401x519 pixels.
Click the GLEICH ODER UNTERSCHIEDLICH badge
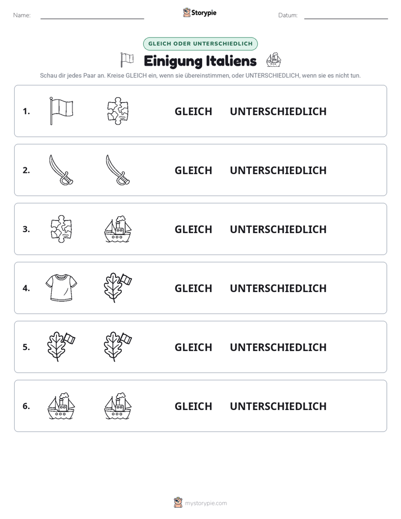200,44
